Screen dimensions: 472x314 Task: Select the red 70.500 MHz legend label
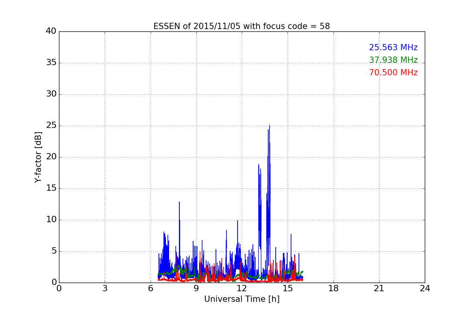[393, 73]
